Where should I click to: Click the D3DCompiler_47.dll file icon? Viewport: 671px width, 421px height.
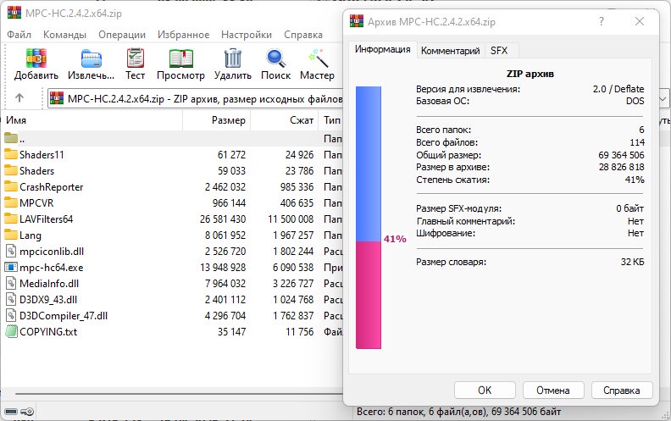coord(11,316)
